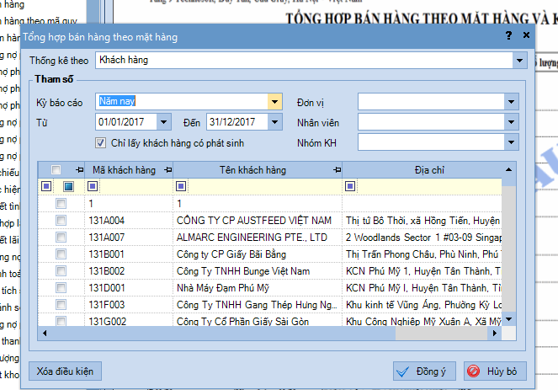
Task: Click the Nhân viên input field
Action: click(x=431, y=122)
